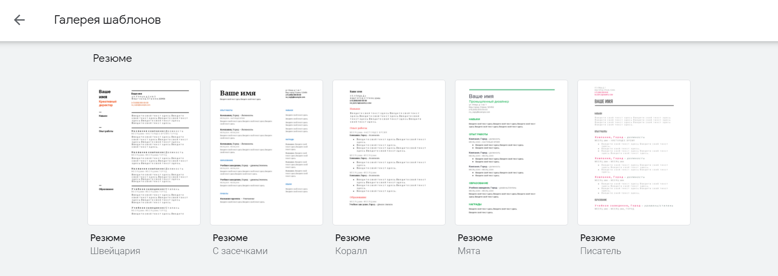Image resolution: width=778 pixels, height=276 pixels.
Task: Click the Резюме section heading
Action: point(112,59)
